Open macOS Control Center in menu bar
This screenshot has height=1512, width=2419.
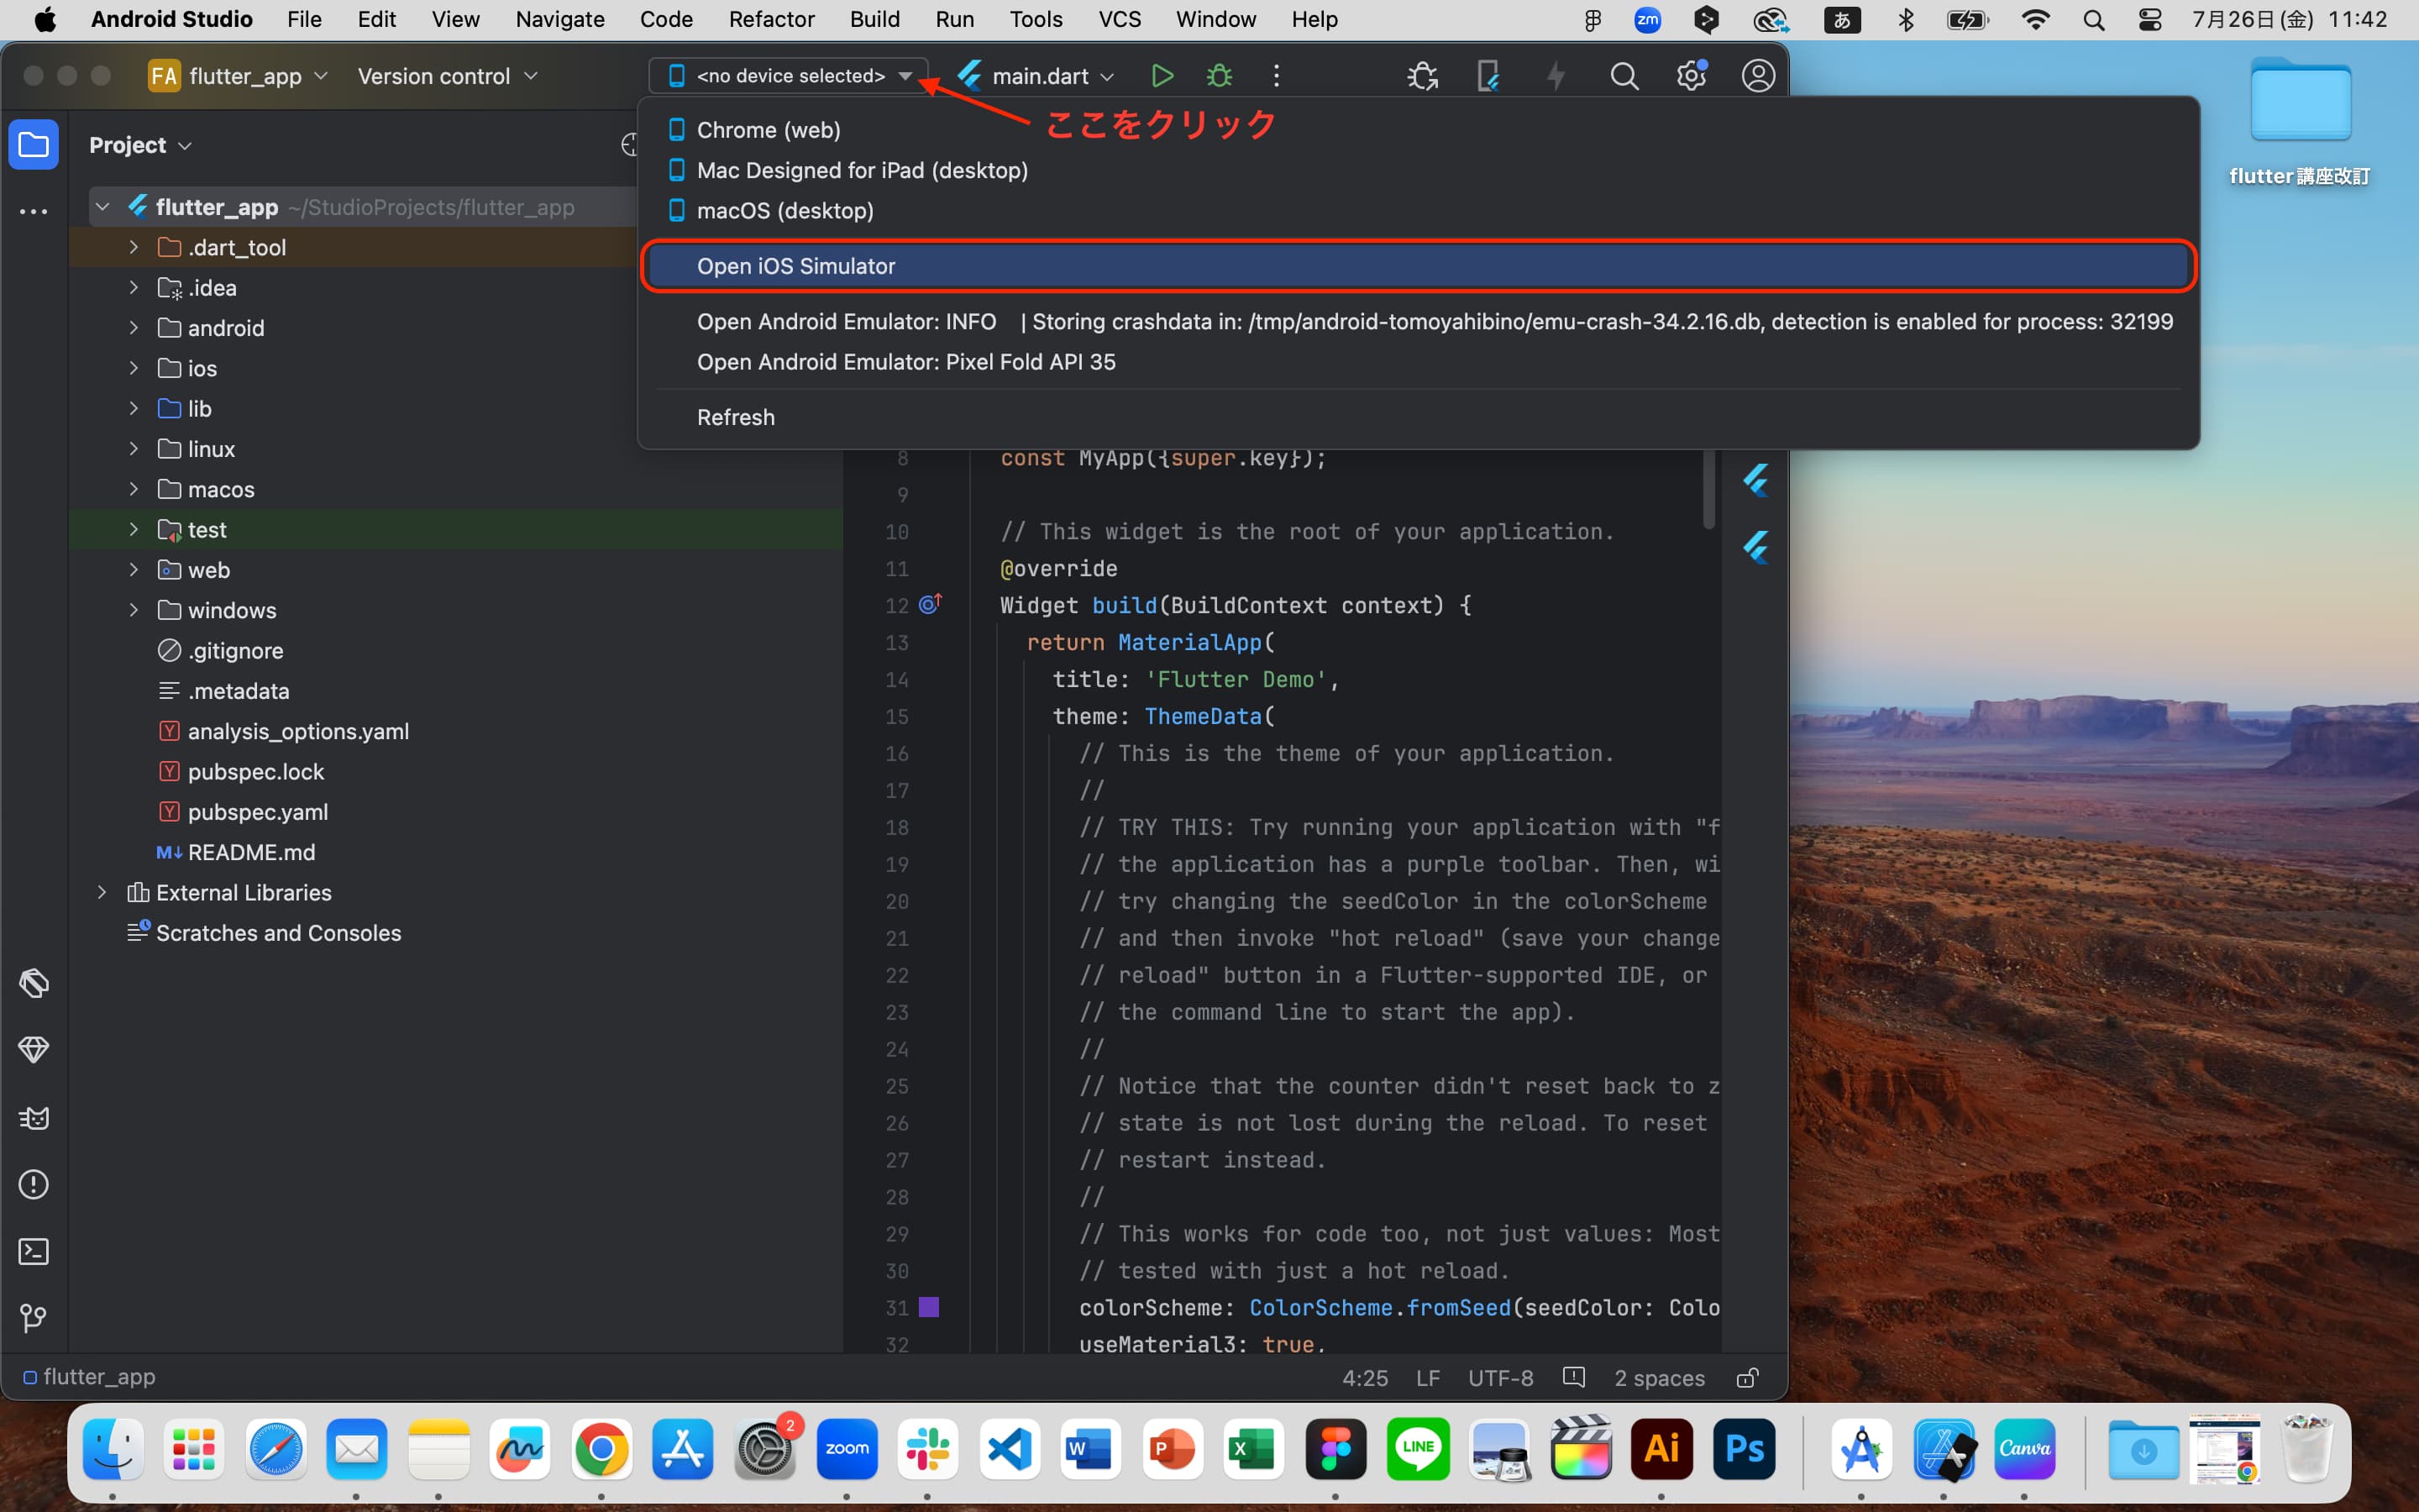pyautogui.click(x=2149, y=19)
